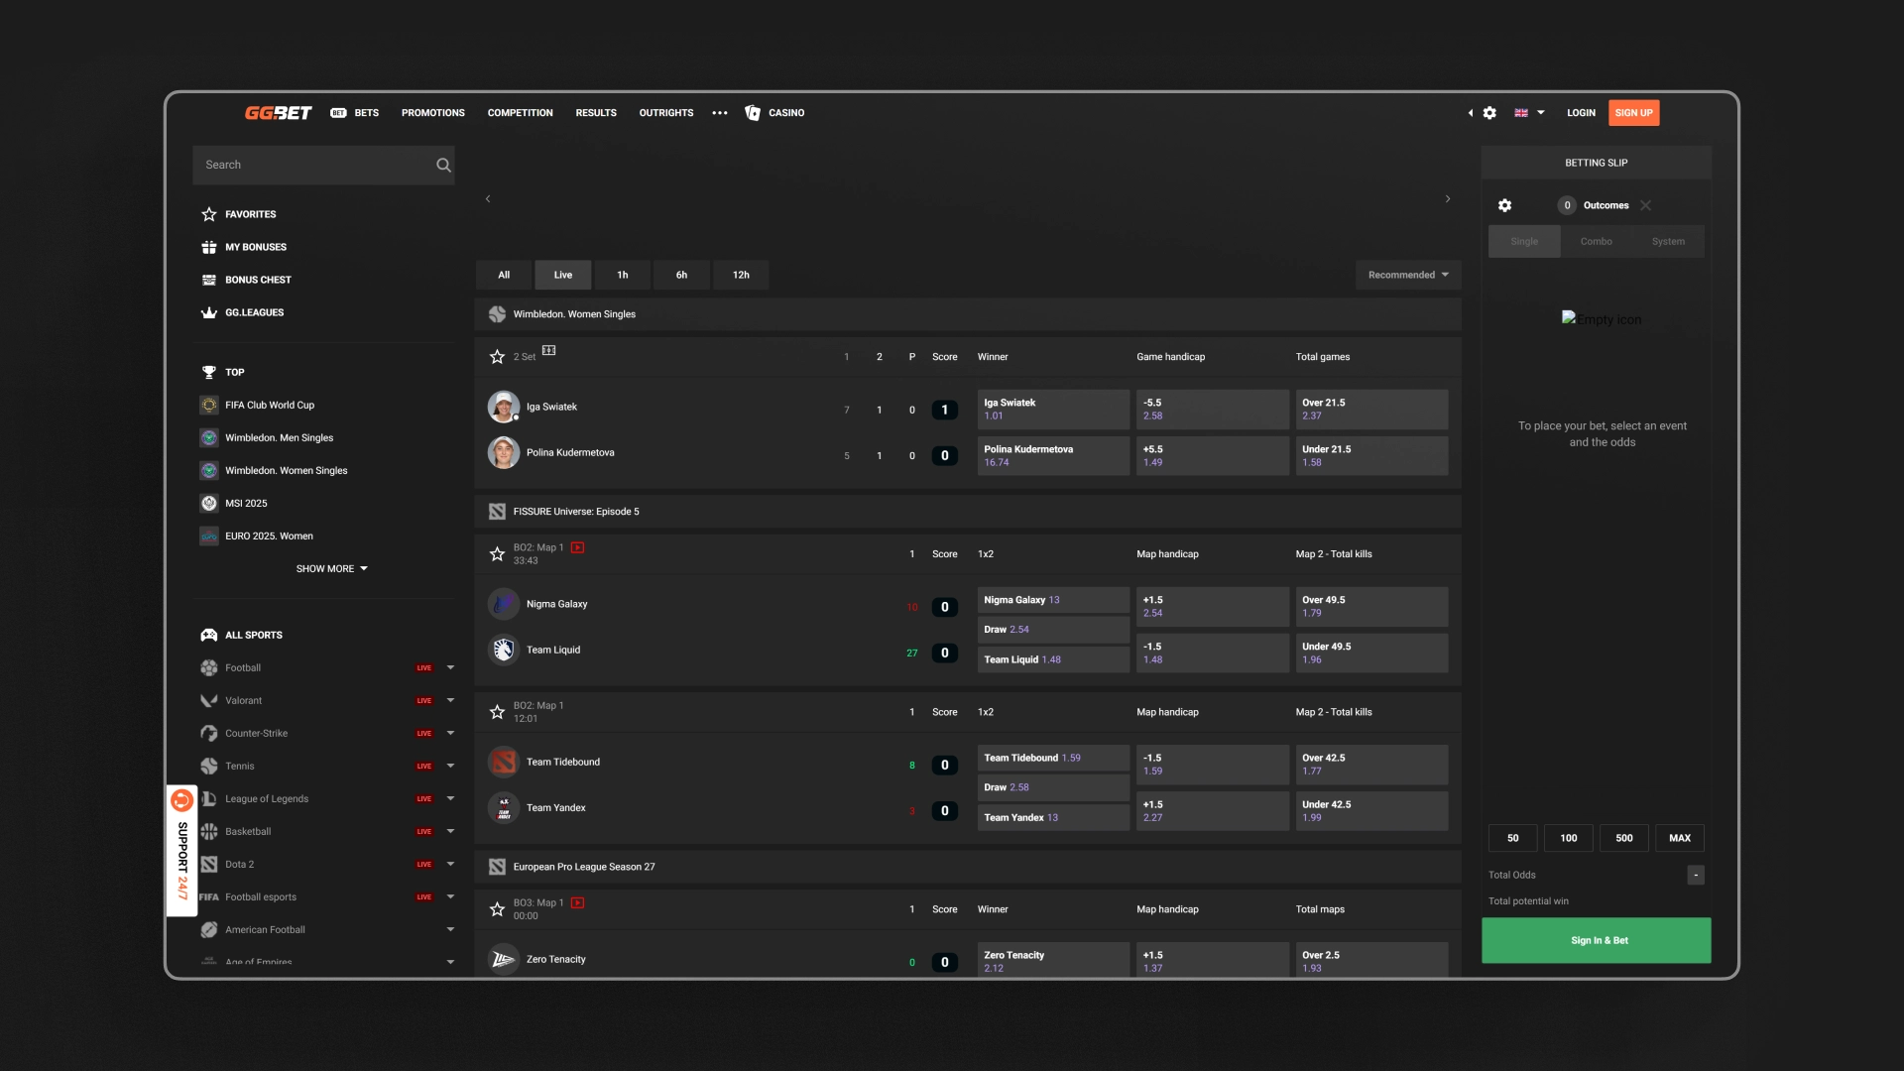
Task: Open Wimbledon. Men Singles in Top list
Action: pos(279,437)
